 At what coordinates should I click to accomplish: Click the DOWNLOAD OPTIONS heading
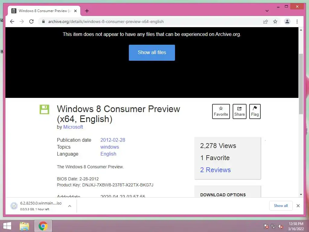click(223, 195)
